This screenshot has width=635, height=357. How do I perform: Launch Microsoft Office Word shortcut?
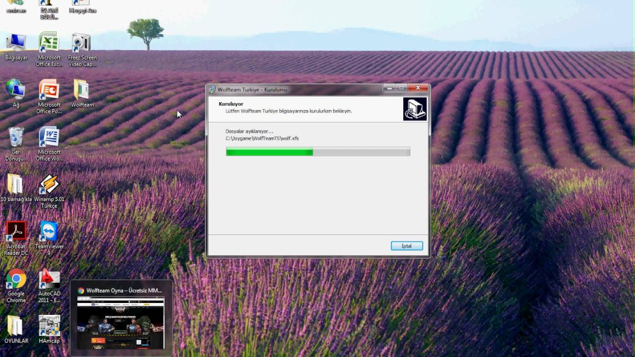[x=49, y=144]
